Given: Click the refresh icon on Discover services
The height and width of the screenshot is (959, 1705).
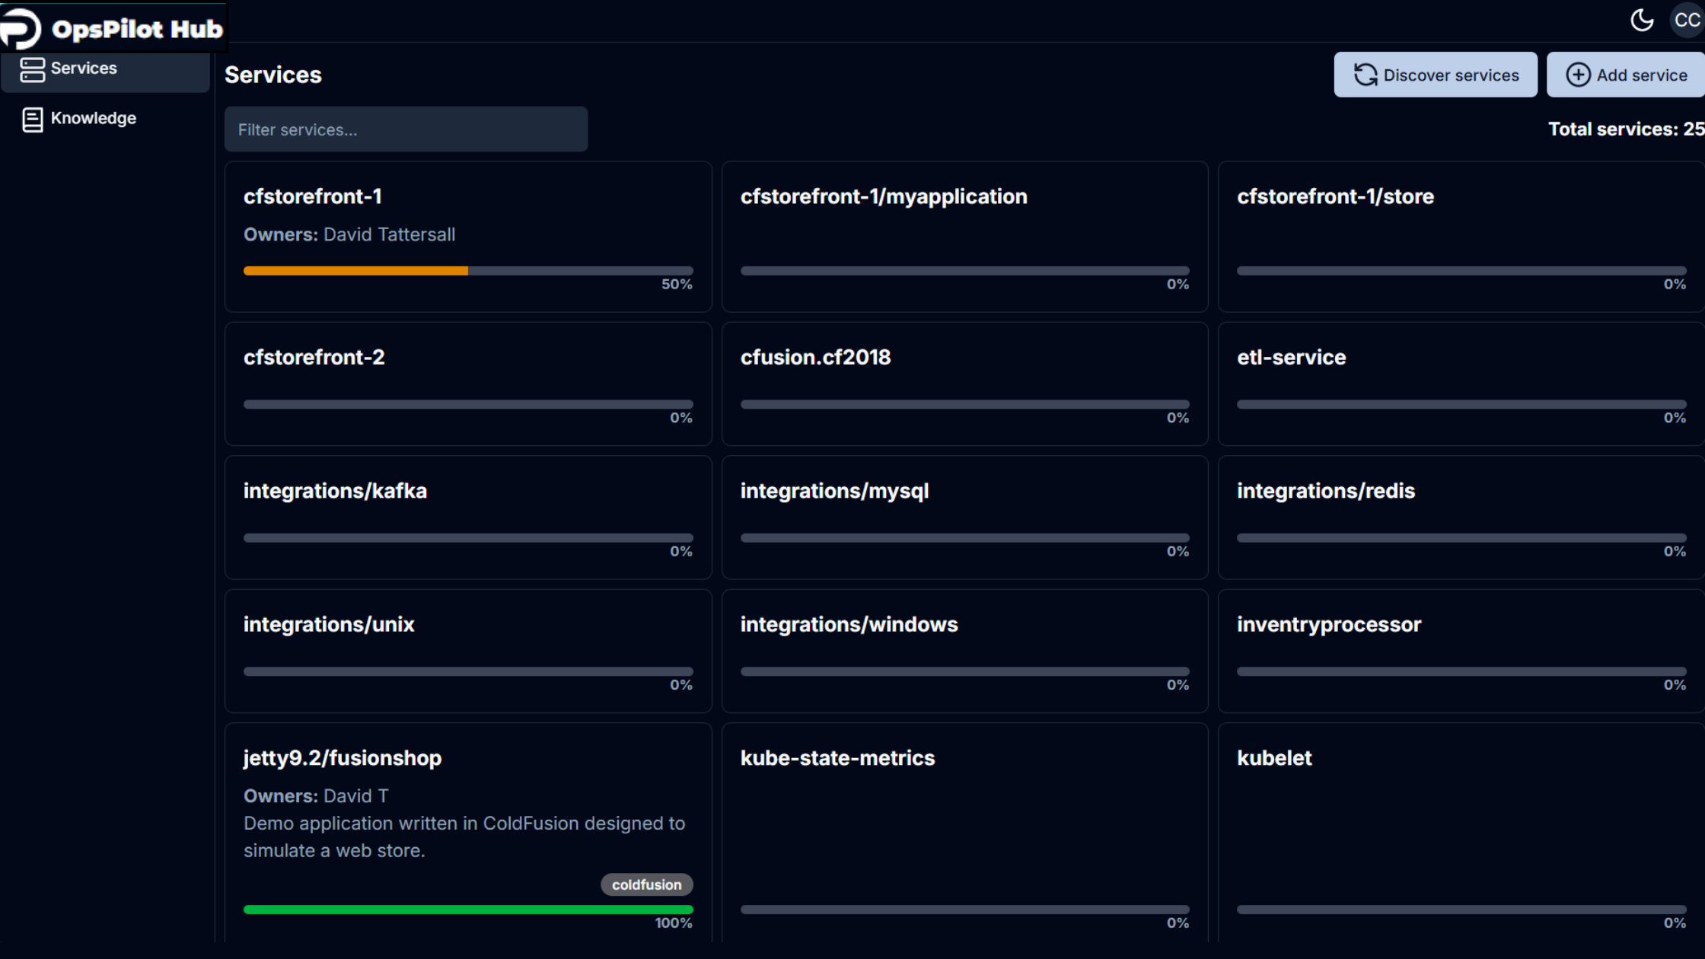Looking at the screenshot, I should point(1366,75).
